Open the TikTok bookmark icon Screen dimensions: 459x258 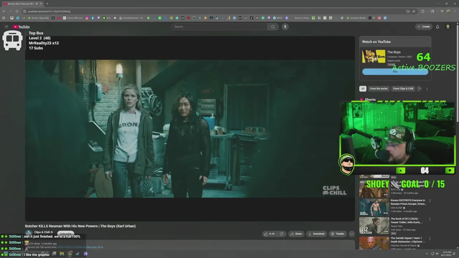[x=251, y=18]
